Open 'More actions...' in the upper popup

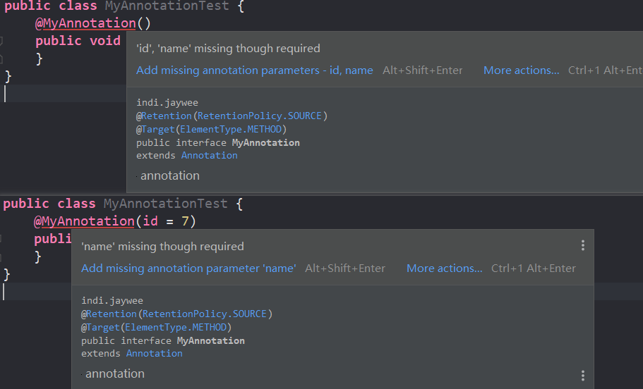(x=521, y=70)
